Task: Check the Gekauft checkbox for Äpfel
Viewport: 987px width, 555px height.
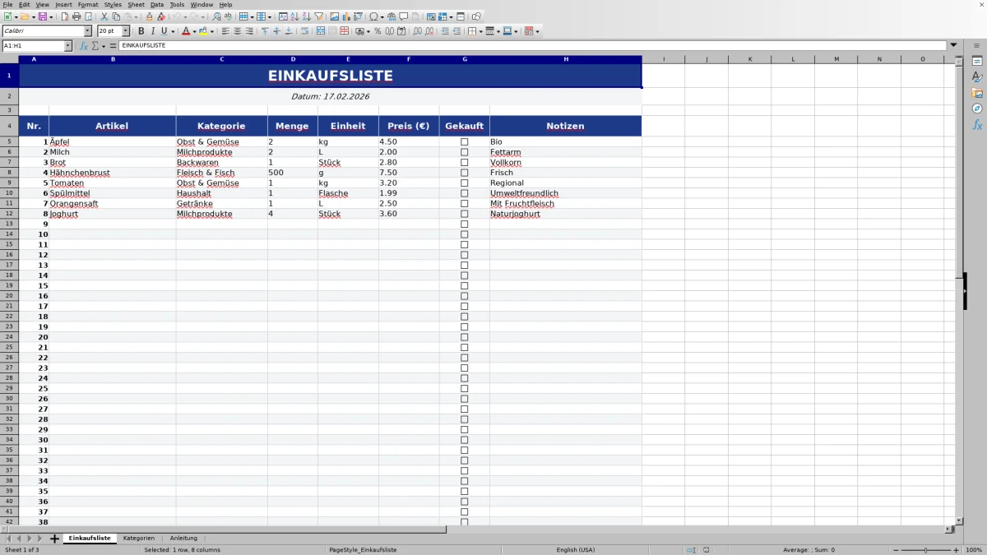Action: (465, 141)
